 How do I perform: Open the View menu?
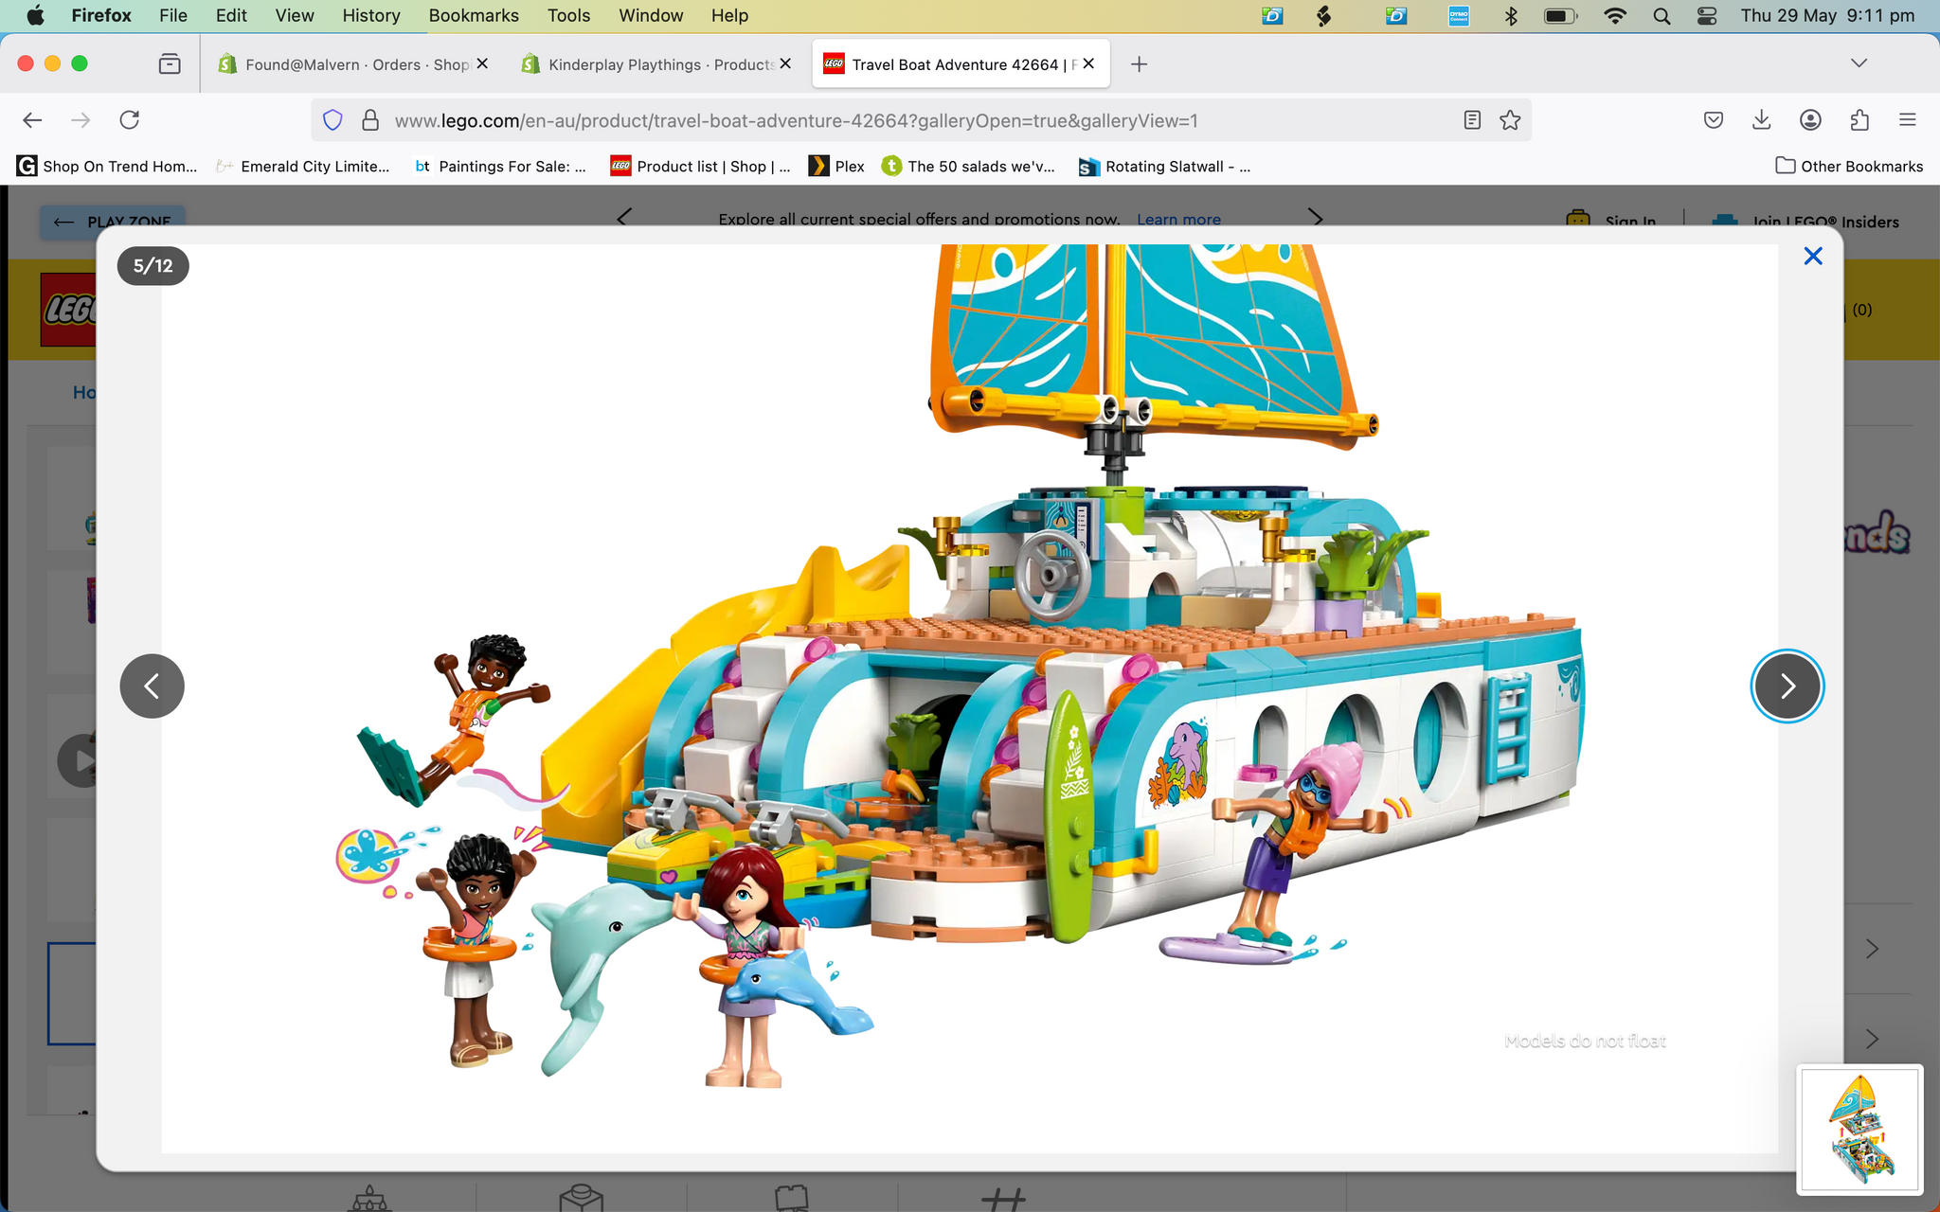(x=295, y=15)
